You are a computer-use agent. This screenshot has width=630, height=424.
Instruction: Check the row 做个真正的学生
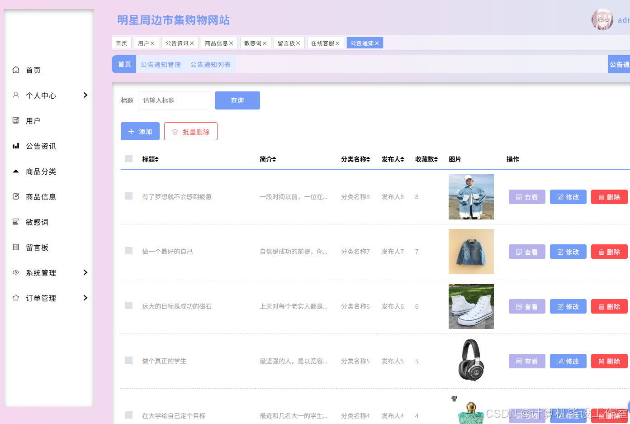[129, 360]
